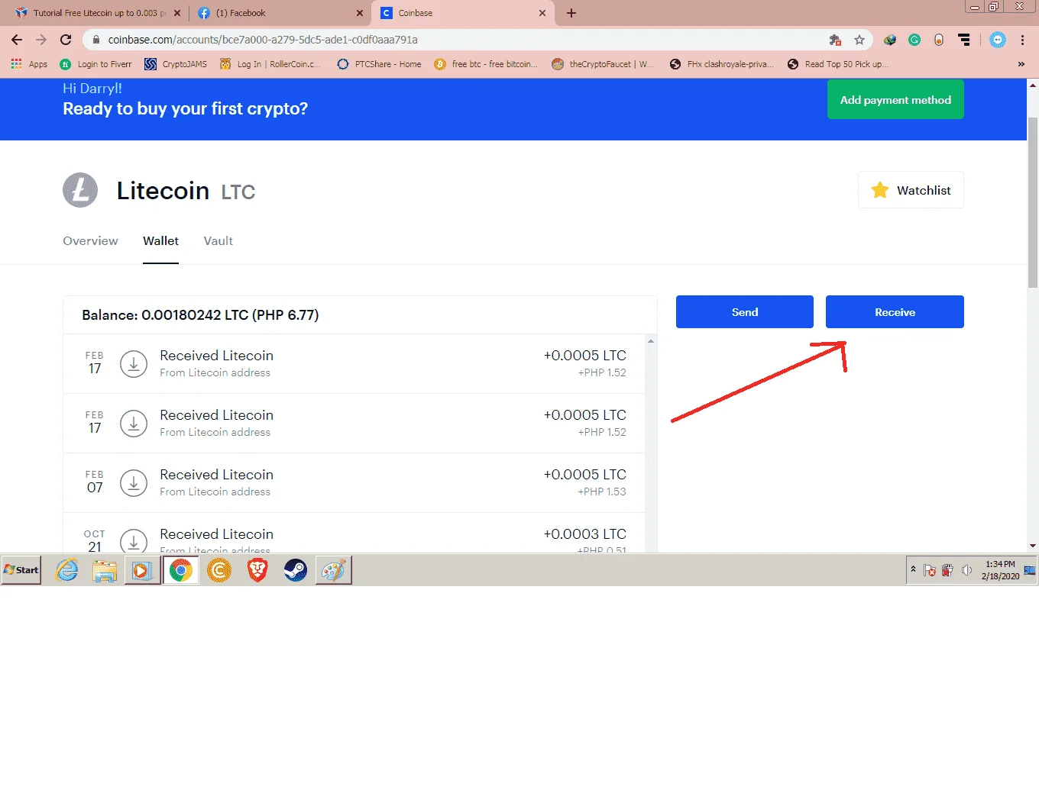Go forward in browser history
The height and width of the screenshot is (793, 1039).
pos(41,40)
